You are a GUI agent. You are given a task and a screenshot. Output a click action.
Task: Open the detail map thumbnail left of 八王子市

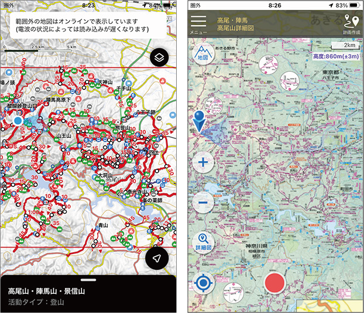coord(290,81)
